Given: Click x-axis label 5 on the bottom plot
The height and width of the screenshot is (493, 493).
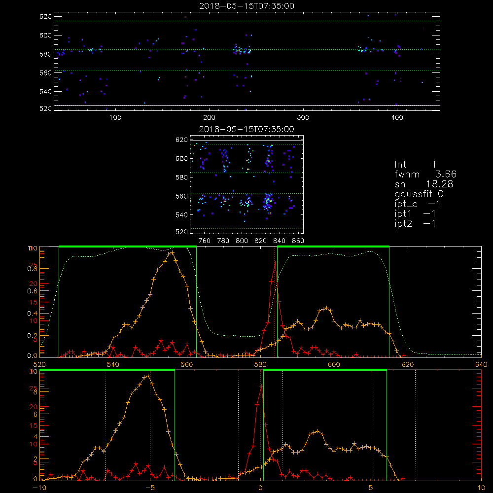Looking at the screenshot, I should pos(371,488).
